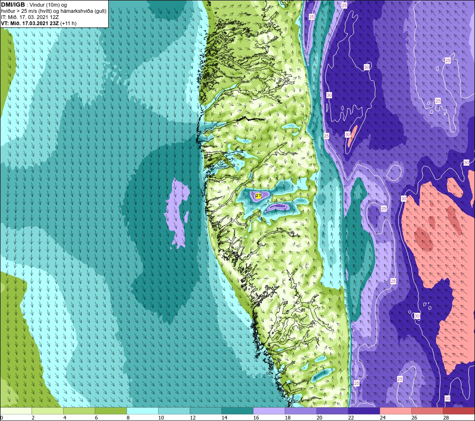The image size is (475, 421).
Task: Click the '(+11 h)' forecast offset text
Action: tap(68, 23)
